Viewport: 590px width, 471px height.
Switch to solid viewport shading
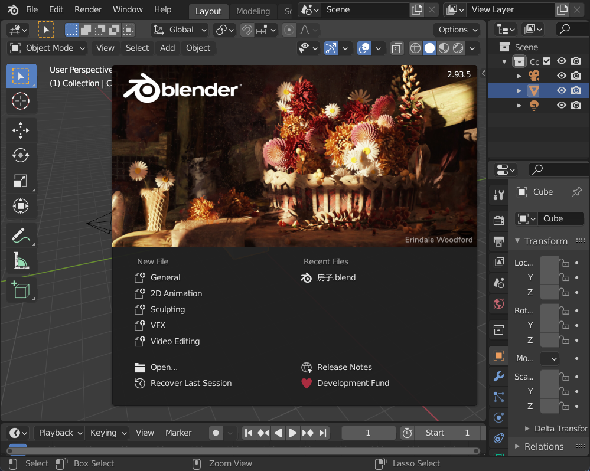[x=429, y=48]
